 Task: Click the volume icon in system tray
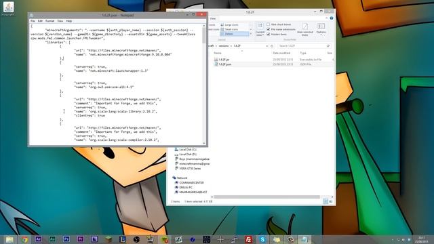403,240
